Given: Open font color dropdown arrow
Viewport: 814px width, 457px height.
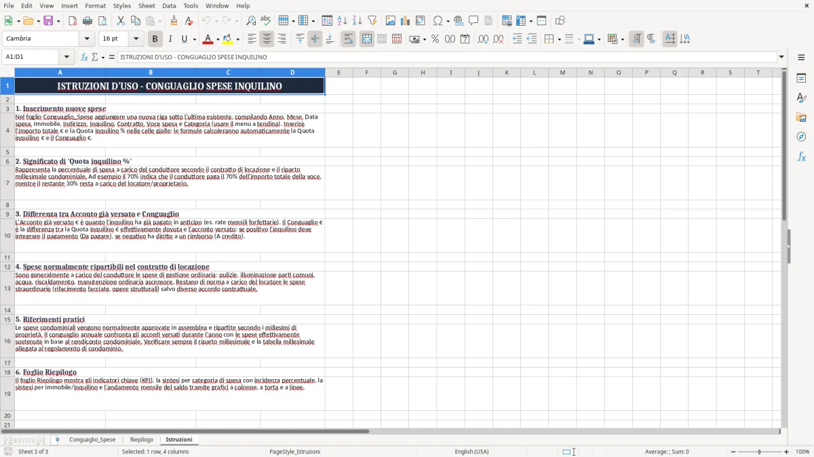Looking at the screenshot, I should [218, 39].
